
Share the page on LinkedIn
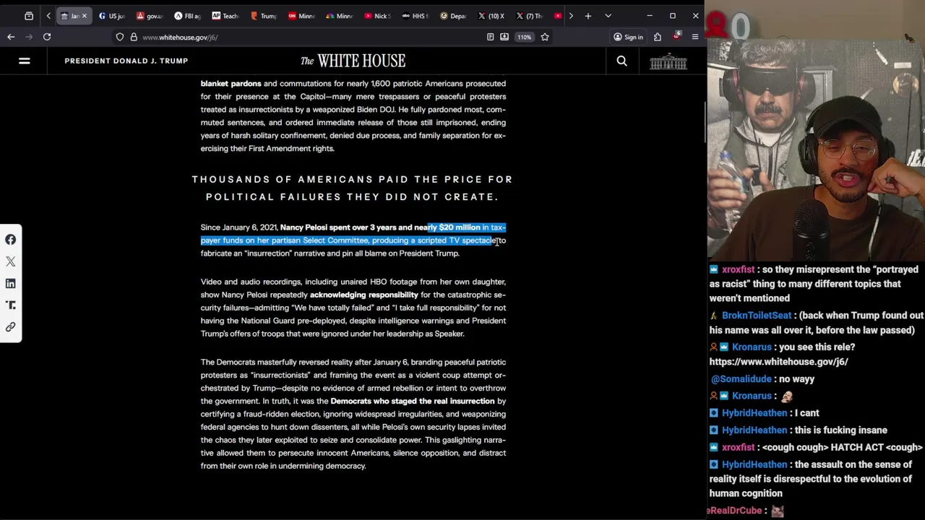click(x=11, y=283)
